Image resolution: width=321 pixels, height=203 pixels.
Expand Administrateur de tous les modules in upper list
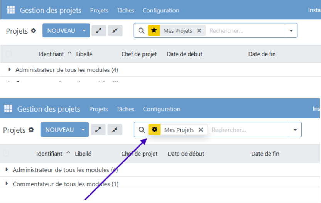pos(10,70)
